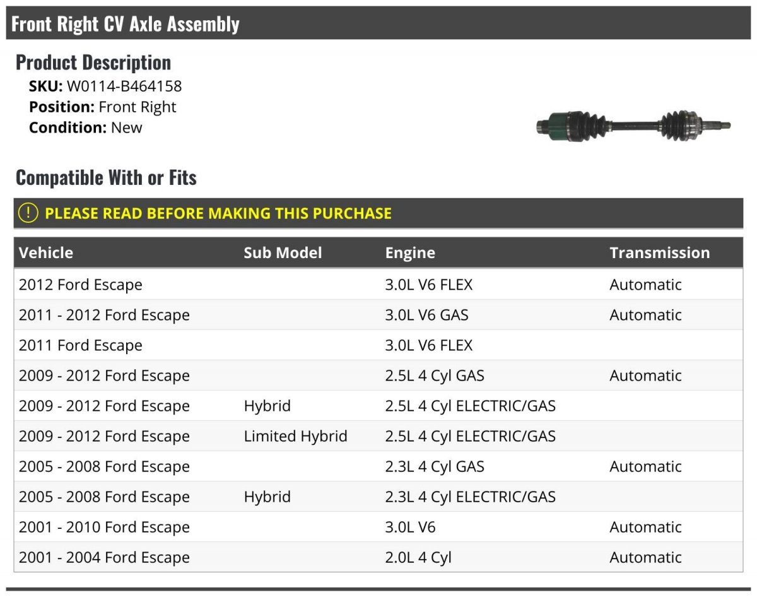Select the SKU W0114-B464158 text
Screen dimensions: 757x597
[x=105, y=86]
